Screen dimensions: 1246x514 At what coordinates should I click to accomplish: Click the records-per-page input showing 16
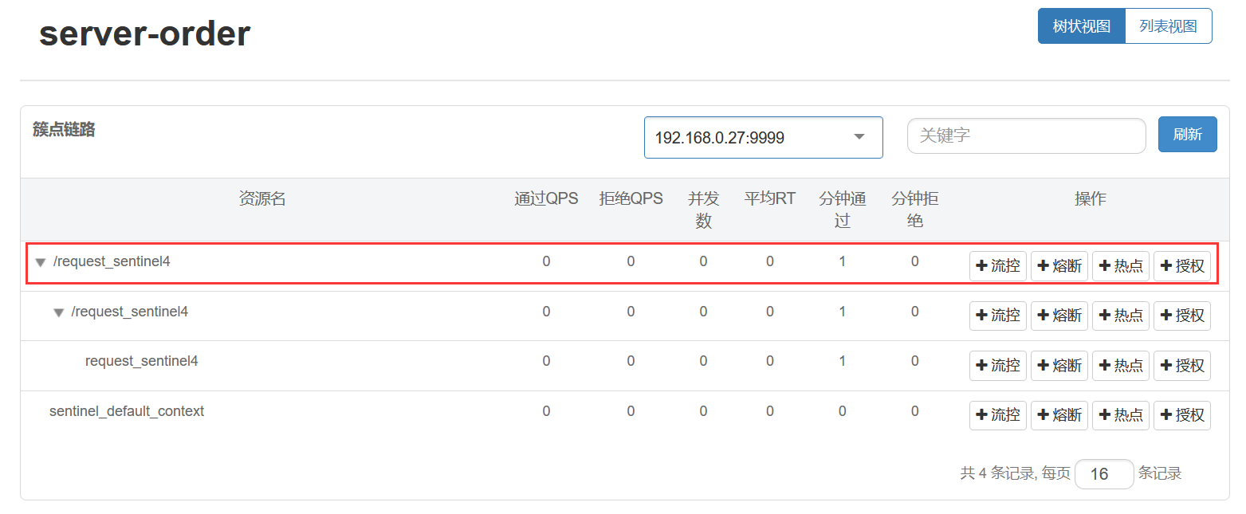click(x=1103, y=474)
